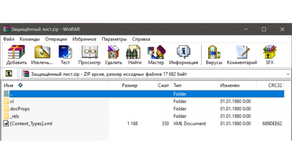The height and width of the screenshot is (164, 292).
Task: Select the docProps folder name
Action: [20, 109]
